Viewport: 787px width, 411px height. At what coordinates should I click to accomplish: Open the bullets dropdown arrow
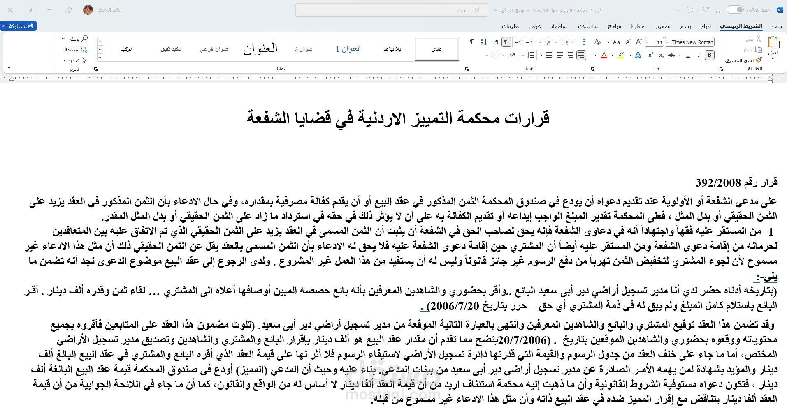pos(573,42)
